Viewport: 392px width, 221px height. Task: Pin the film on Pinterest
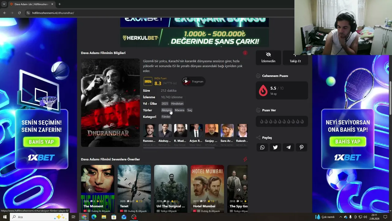tap(302, 147)
